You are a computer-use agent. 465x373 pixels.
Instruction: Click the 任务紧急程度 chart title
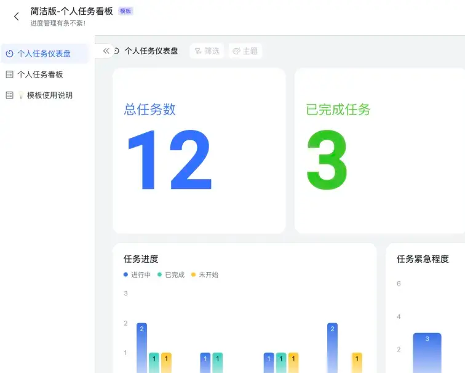click(x=423, y=259)
